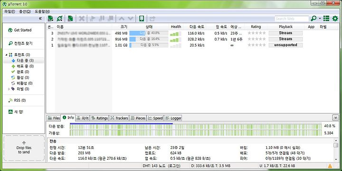Screen dimensions: 342x171
Task: Click Move Down Queue arrow icon
Action: (x=130, y=19)
